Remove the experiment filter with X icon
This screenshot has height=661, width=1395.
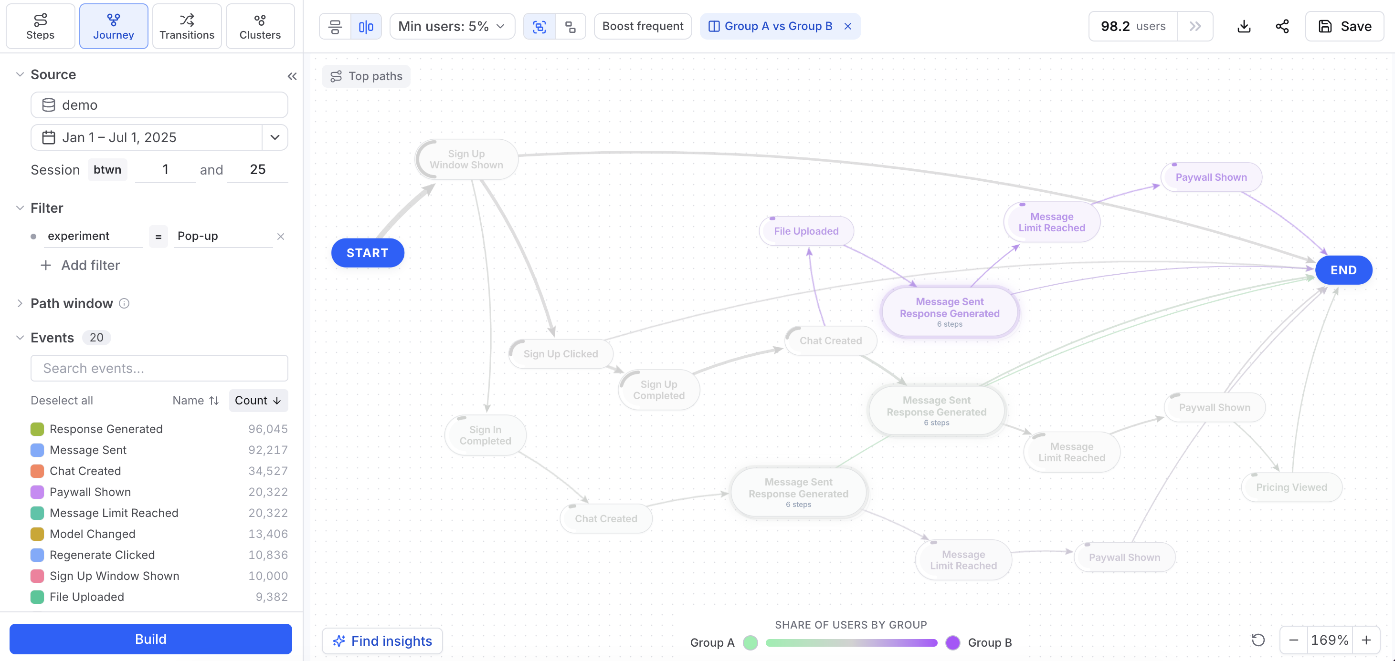(x=281, y=237)
